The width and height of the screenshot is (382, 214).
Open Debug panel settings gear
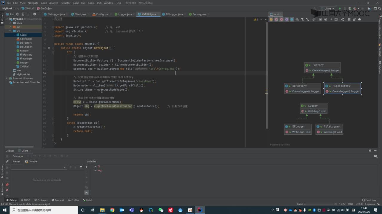370,151
